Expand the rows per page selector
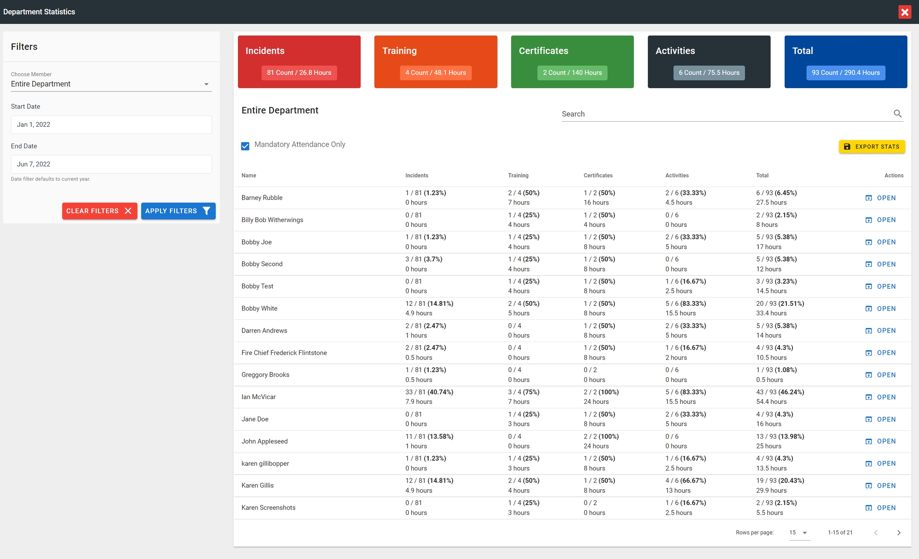 tap(799, 533)
